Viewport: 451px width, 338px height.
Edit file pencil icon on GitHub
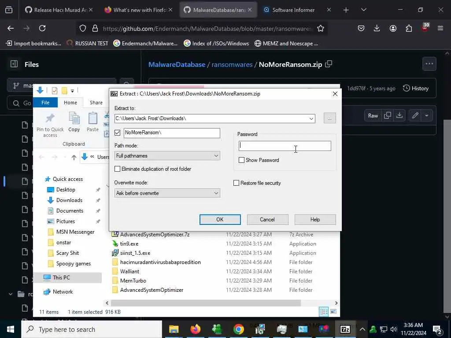pos(415,116)
